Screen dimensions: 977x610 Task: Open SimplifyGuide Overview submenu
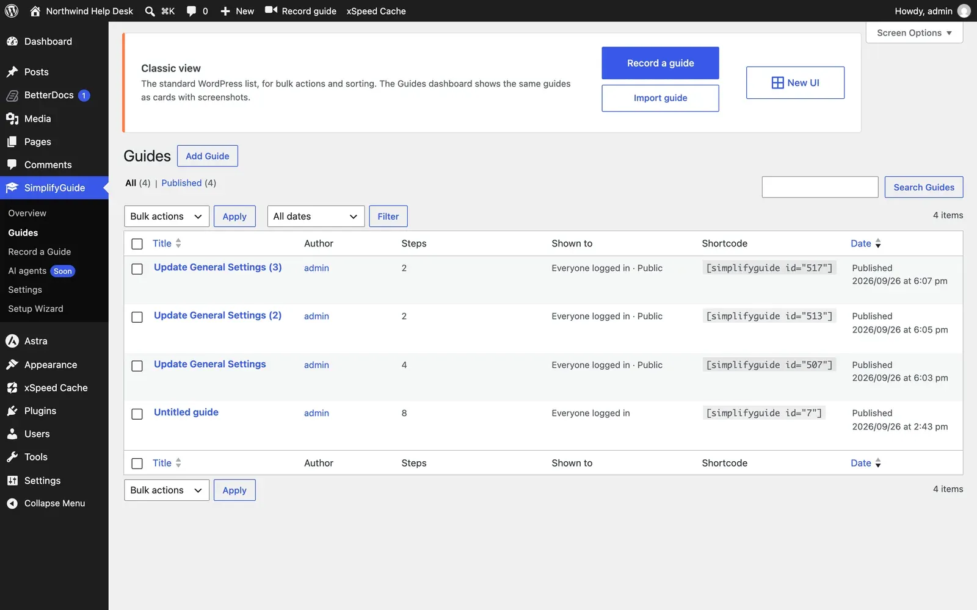[x=27, y=213]
